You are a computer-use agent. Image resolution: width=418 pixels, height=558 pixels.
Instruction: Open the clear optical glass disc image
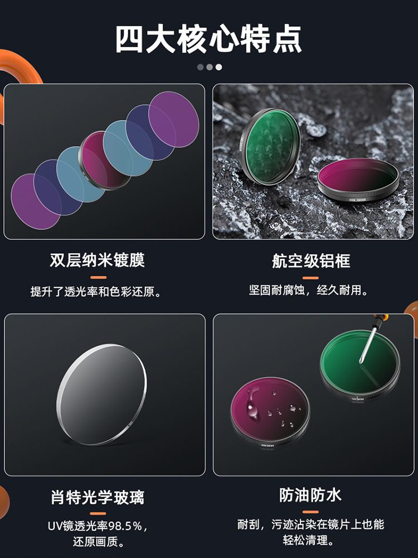tap(105, 395)
